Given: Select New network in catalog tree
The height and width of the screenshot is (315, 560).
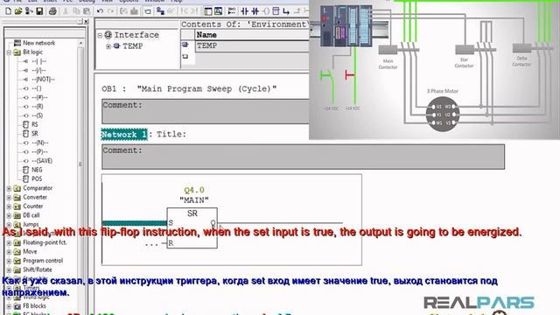Looking at the screenshot, I should [38, 43].
